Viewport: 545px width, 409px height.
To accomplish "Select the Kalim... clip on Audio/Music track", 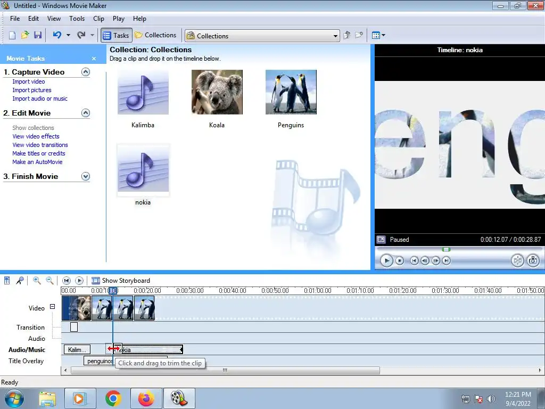I will tap(77, 350).
